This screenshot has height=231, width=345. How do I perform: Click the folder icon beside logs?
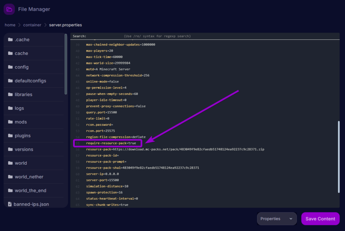[x=10, y=108]
